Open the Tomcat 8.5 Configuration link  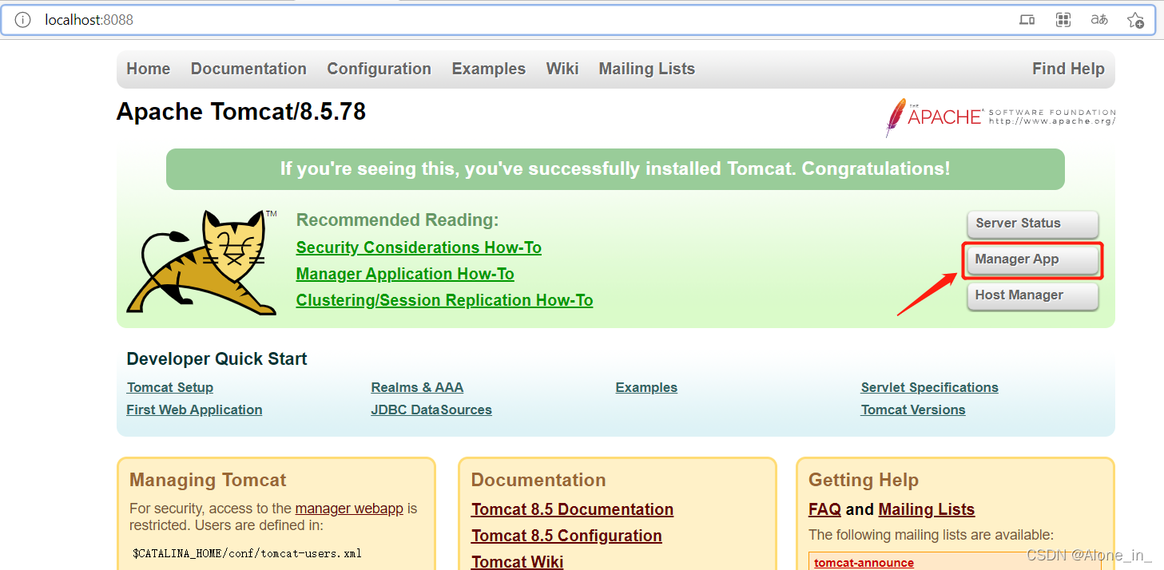566,536
